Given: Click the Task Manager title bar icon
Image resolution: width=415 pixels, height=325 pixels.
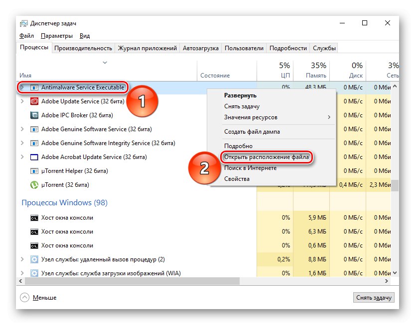Looking at the screenshot, I should click(23, 23).
